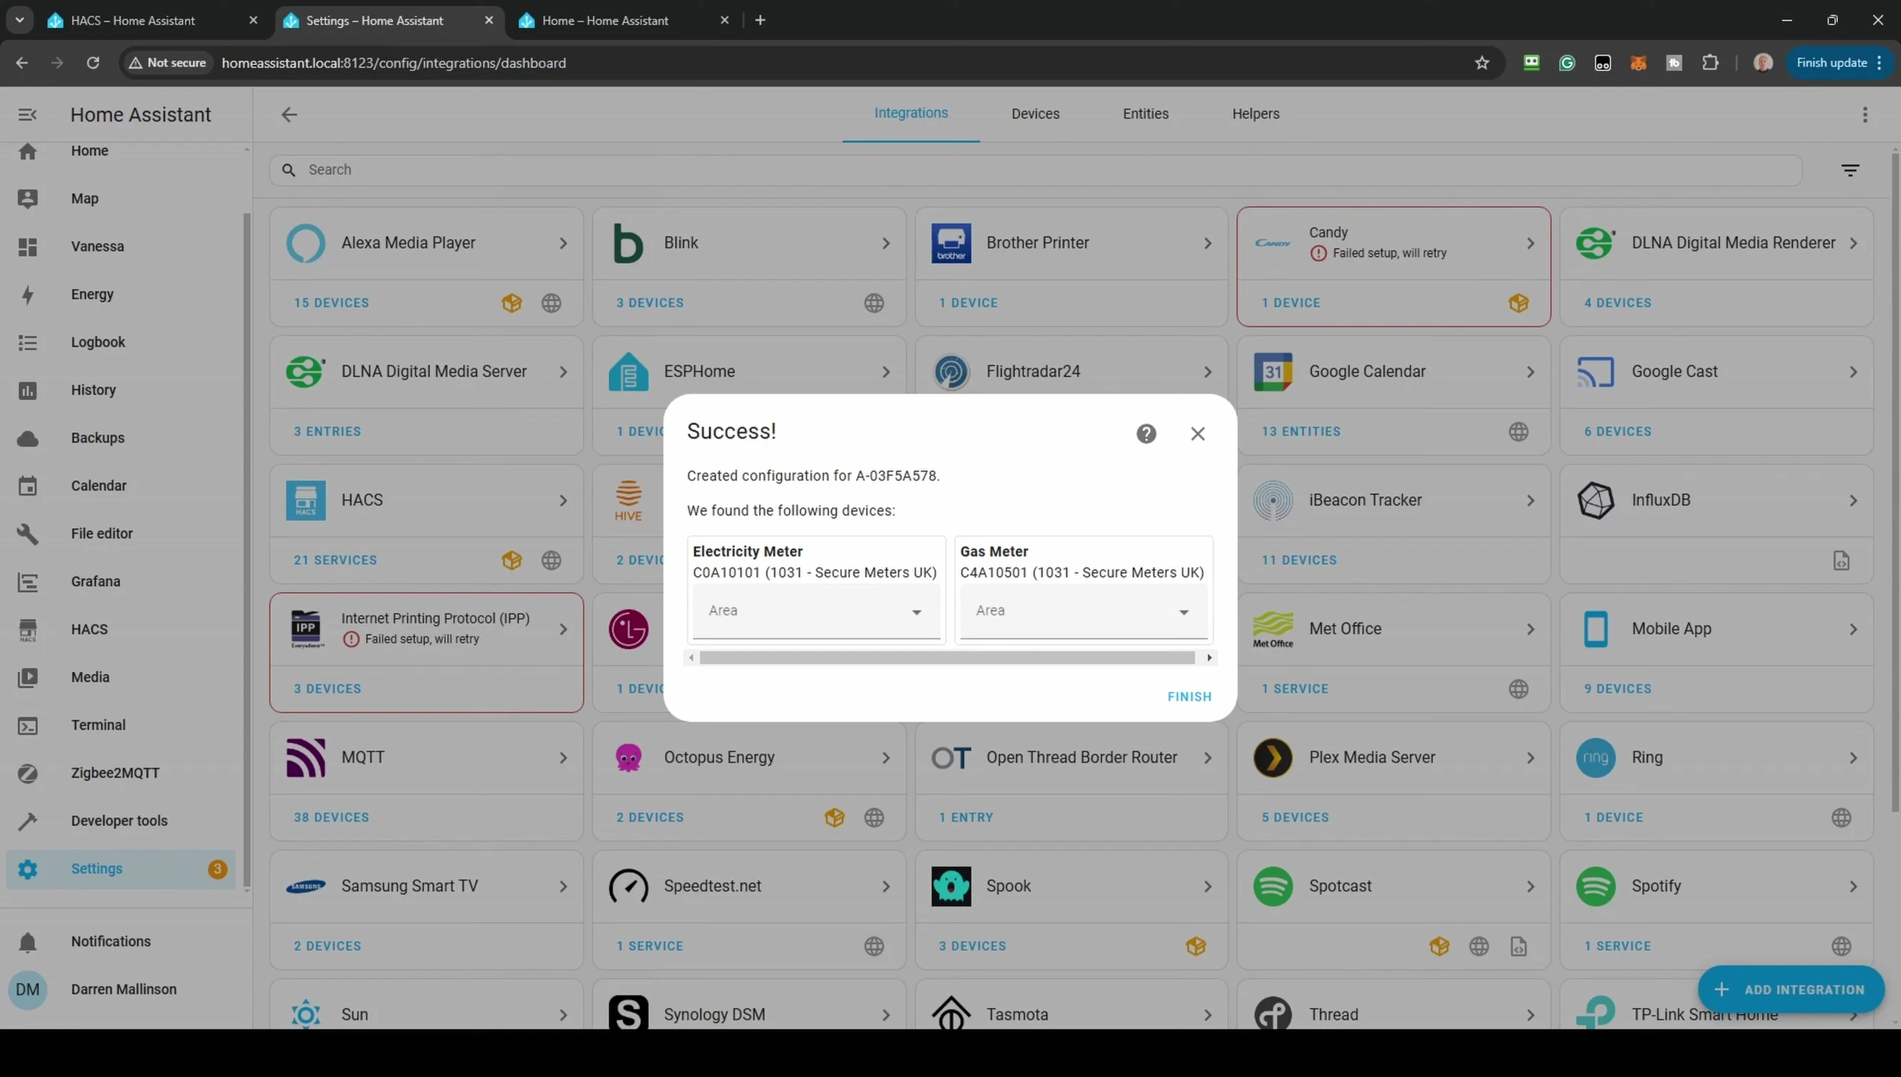Click the custom integration box icon on Candy card
The height and width of the screenshot is (1077, 1901).
pos(1518,303)
